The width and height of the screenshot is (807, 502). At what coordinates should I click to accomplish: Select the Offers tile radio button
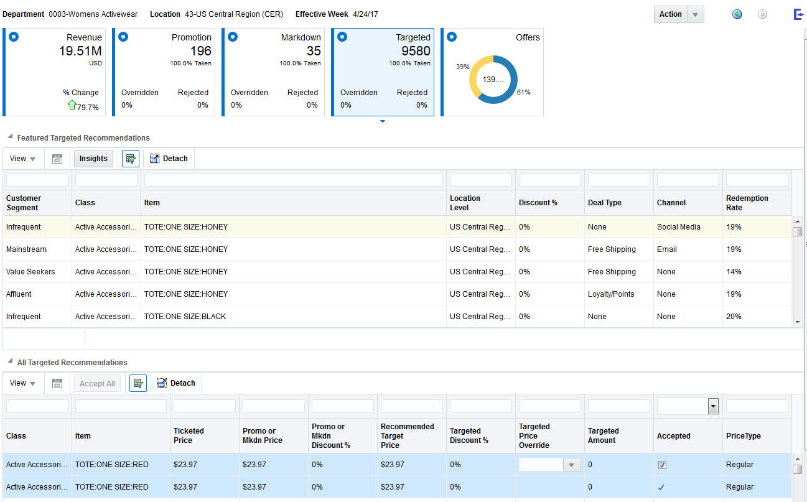(x=452, y=37)
